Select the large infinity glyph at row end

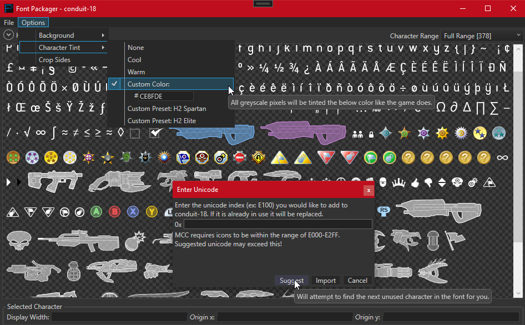(x=502, y=158)
